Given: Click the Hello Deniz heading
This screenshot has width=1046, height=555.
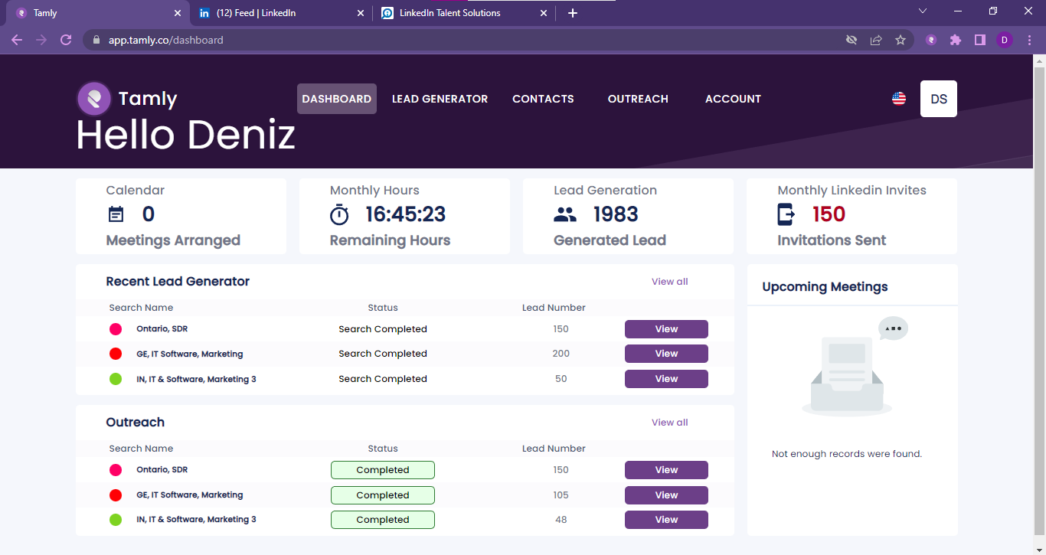Looking at the screenshot, I should (185, 135).
